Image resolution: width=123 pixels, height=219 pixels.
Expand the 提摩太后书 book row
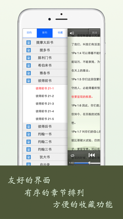pos(45,42)
